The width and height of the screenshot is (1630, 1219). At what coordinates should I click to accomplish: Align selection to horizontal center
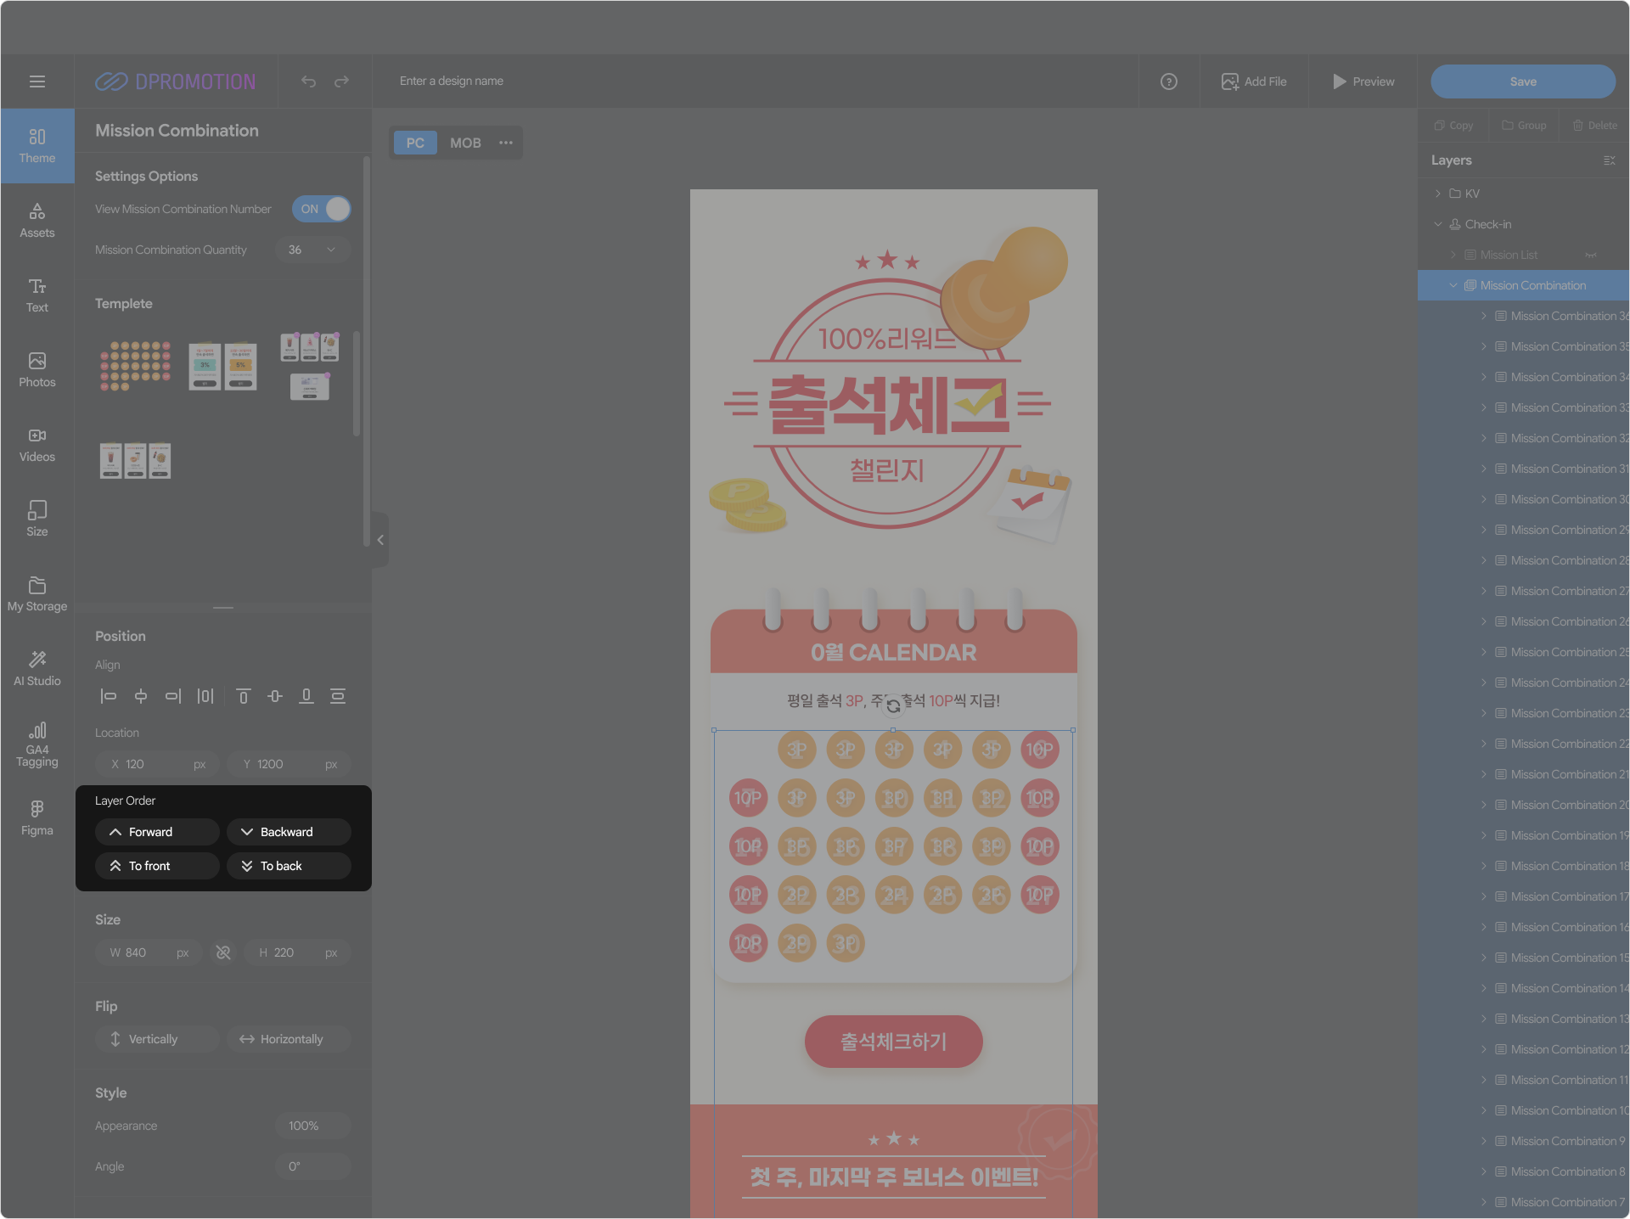click(141, 696)
